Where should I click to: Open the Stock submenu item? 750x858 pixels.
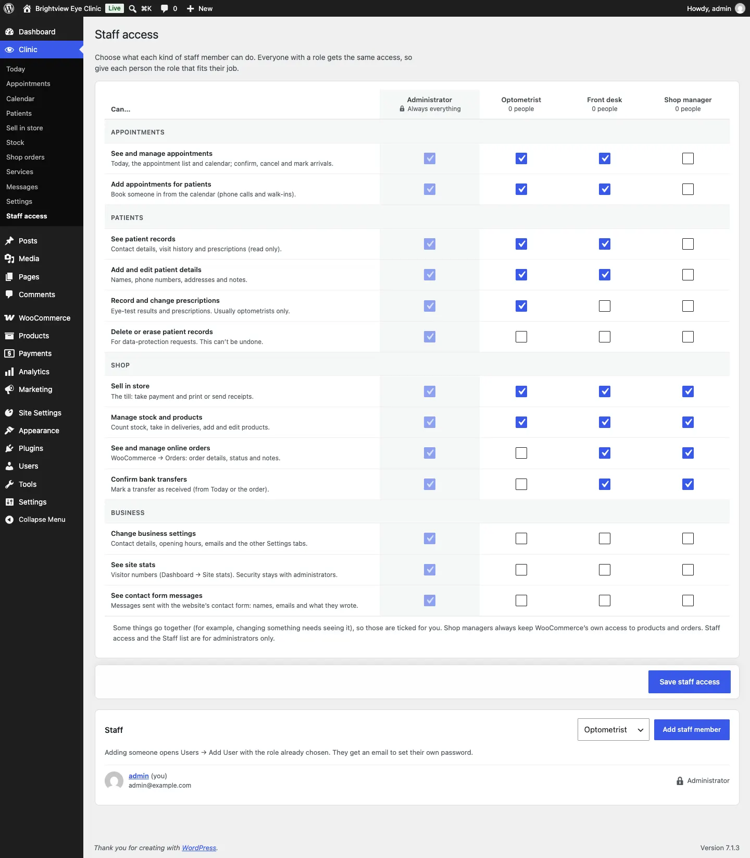pos(15,142)
